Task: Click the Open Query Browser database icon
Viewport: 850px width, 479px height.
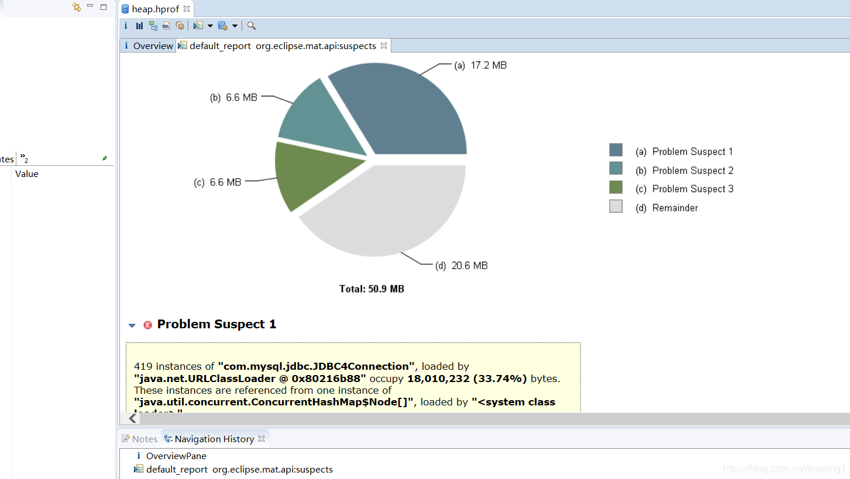Action: 222,26
